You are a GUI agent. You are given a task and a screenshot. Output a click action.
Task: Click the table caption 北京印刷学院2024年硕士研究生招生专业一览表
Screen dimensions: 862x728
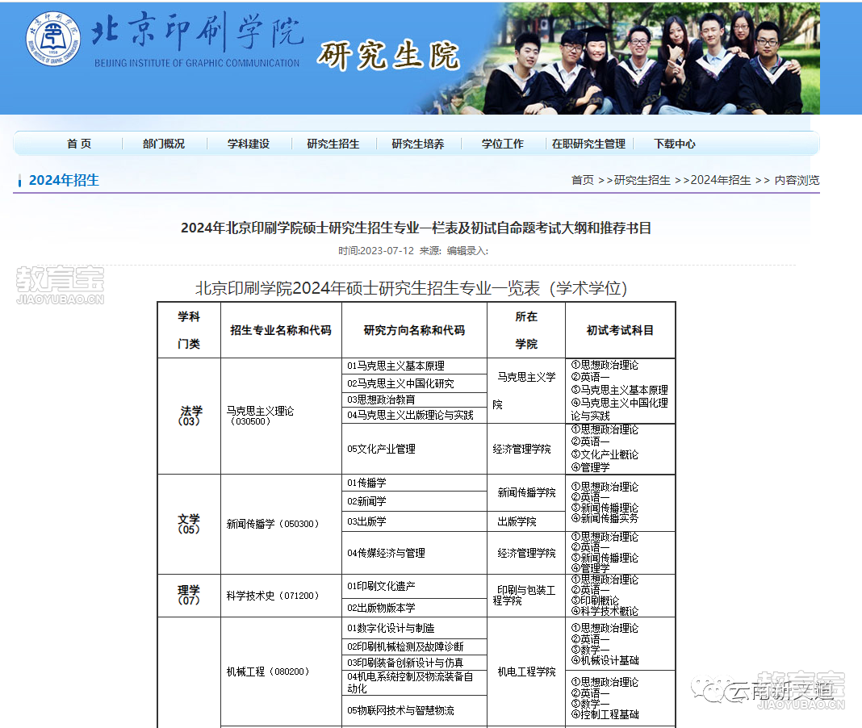(411, 288)
